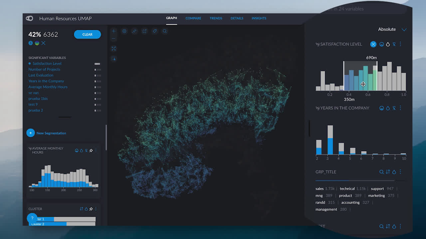Activate the box selection tool icon
The height and width of the screenshot is (239, 426).
click(114, 58)
